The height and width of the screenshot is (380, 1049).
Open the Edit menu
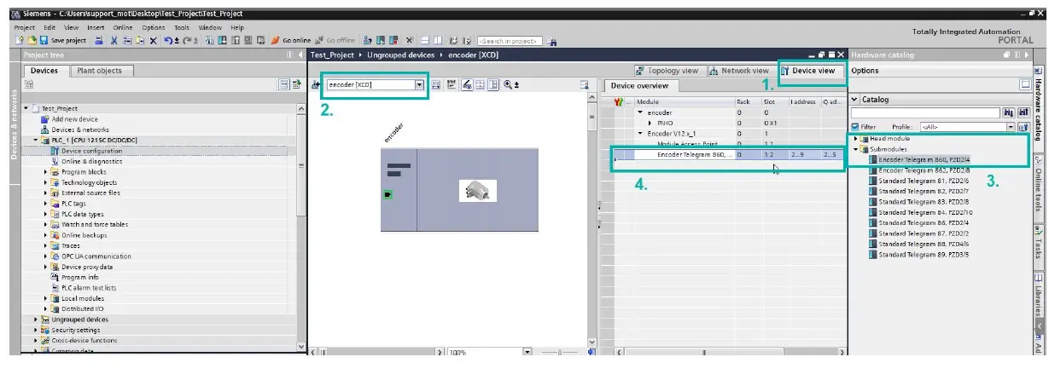point(50,27)
